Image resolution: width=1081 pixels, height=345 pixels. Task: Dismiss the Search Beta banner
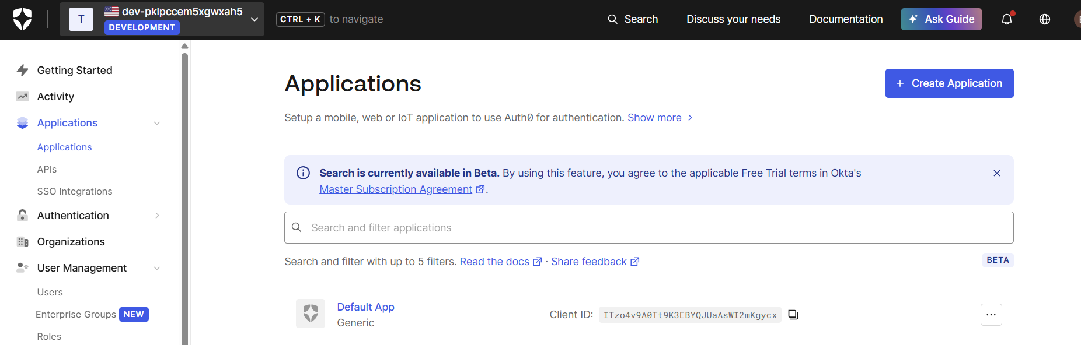click(997, 173)
